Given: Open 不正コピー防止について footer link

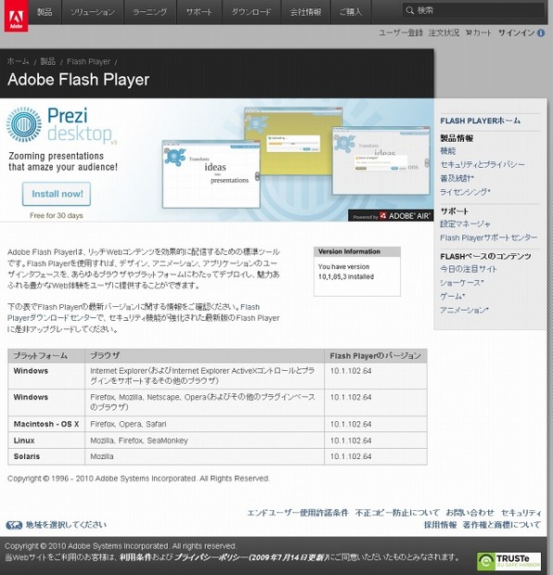Looking at the screenshot, I should click(397, 513).
